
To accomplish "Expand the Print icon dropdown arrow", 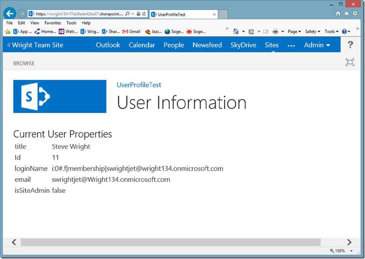I will tap(283, 32).
